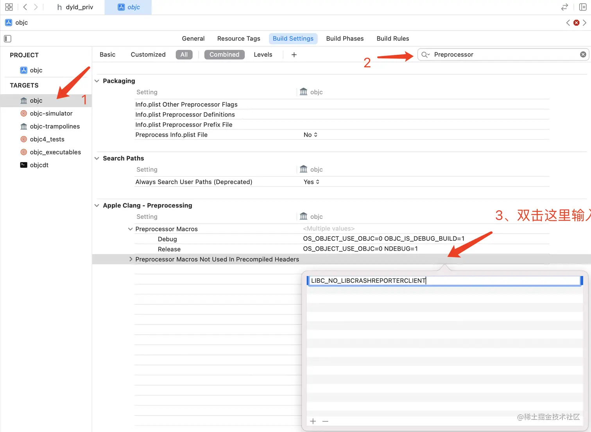Change Preprocess Info.plist File value
The height and width of the screenshot is (432, 591).
coord(311,135)
